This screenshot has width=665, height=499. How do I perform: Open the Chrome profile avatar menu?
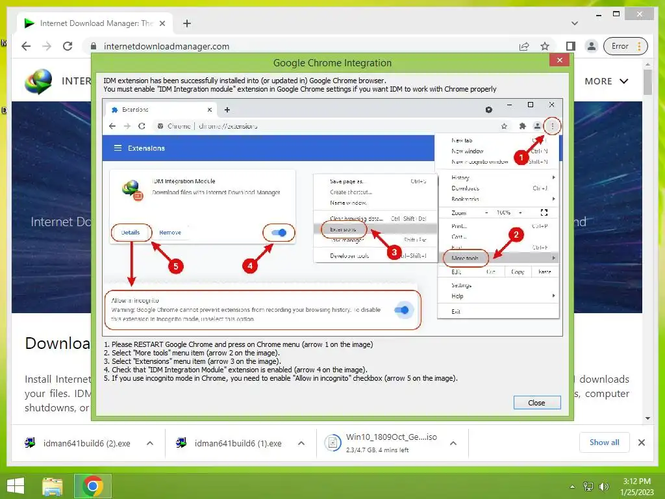[x=591, y=46]
